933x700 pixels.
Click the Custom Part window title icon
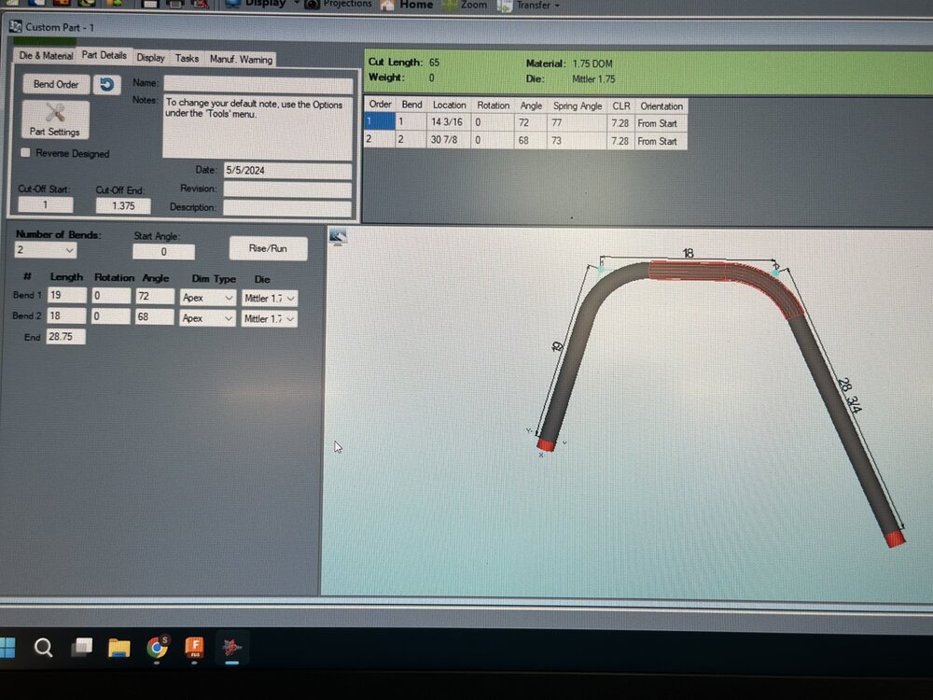(16, 27)
